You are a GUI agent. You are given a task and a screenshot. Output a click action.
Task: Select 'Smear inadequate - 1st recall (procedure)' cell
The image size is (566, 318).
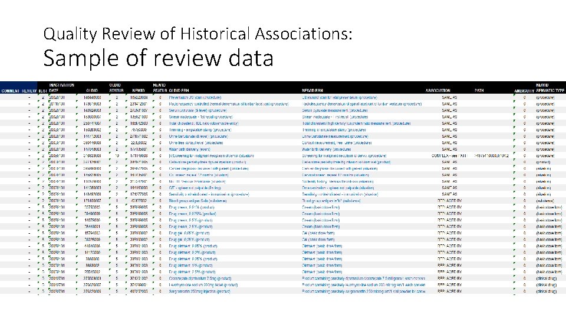[200, 117]
